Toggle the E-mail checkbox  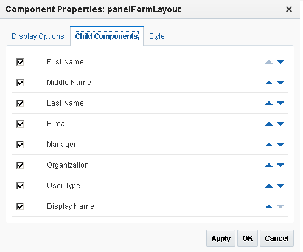20,124
